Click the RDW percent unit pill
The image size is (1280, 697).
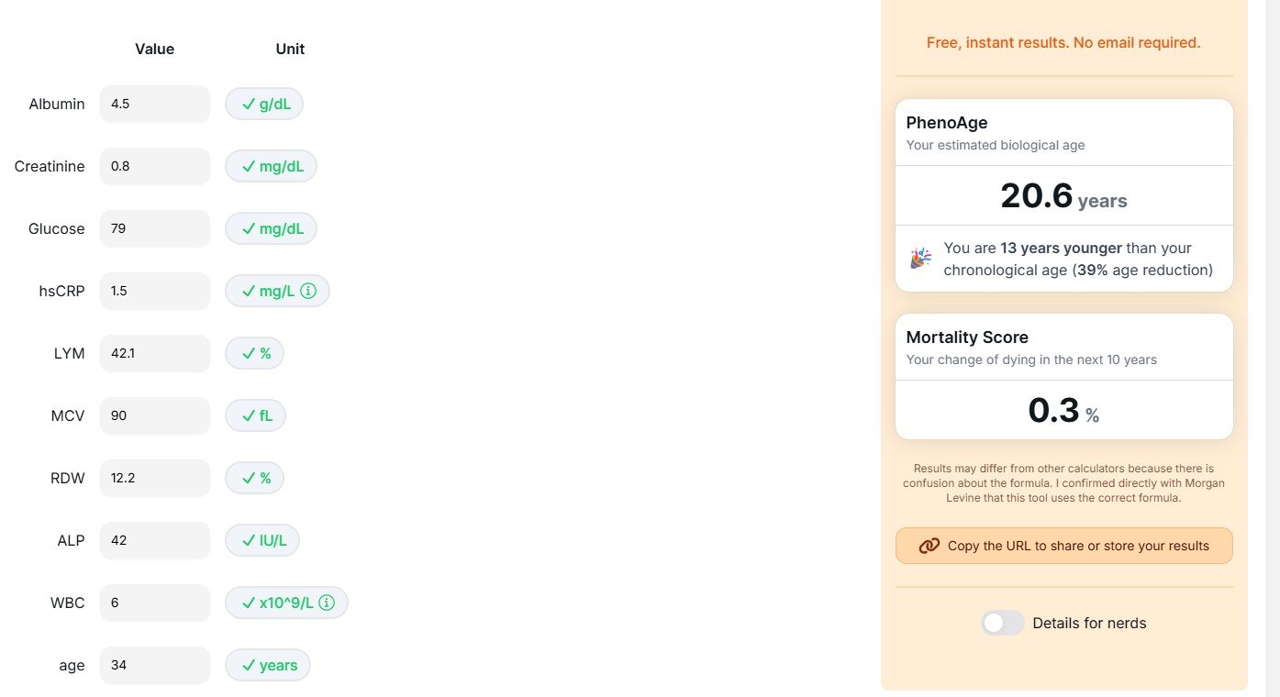[x=255, y=479]
